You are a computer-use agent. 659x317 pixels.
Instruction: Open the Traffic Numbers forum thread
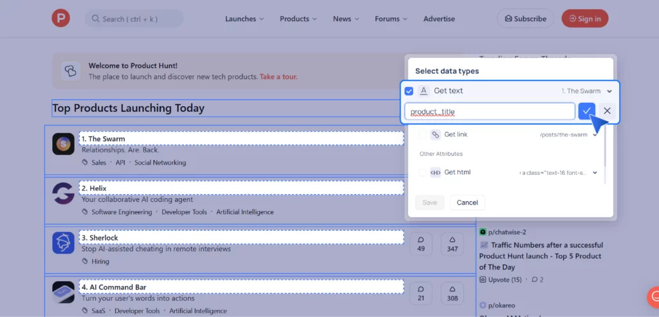(541, 256)
